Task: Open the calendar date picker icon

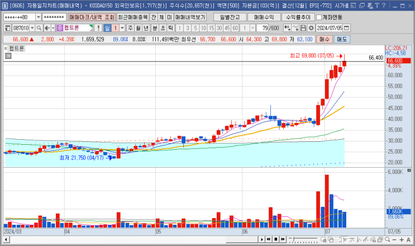Action: [346, 28]
